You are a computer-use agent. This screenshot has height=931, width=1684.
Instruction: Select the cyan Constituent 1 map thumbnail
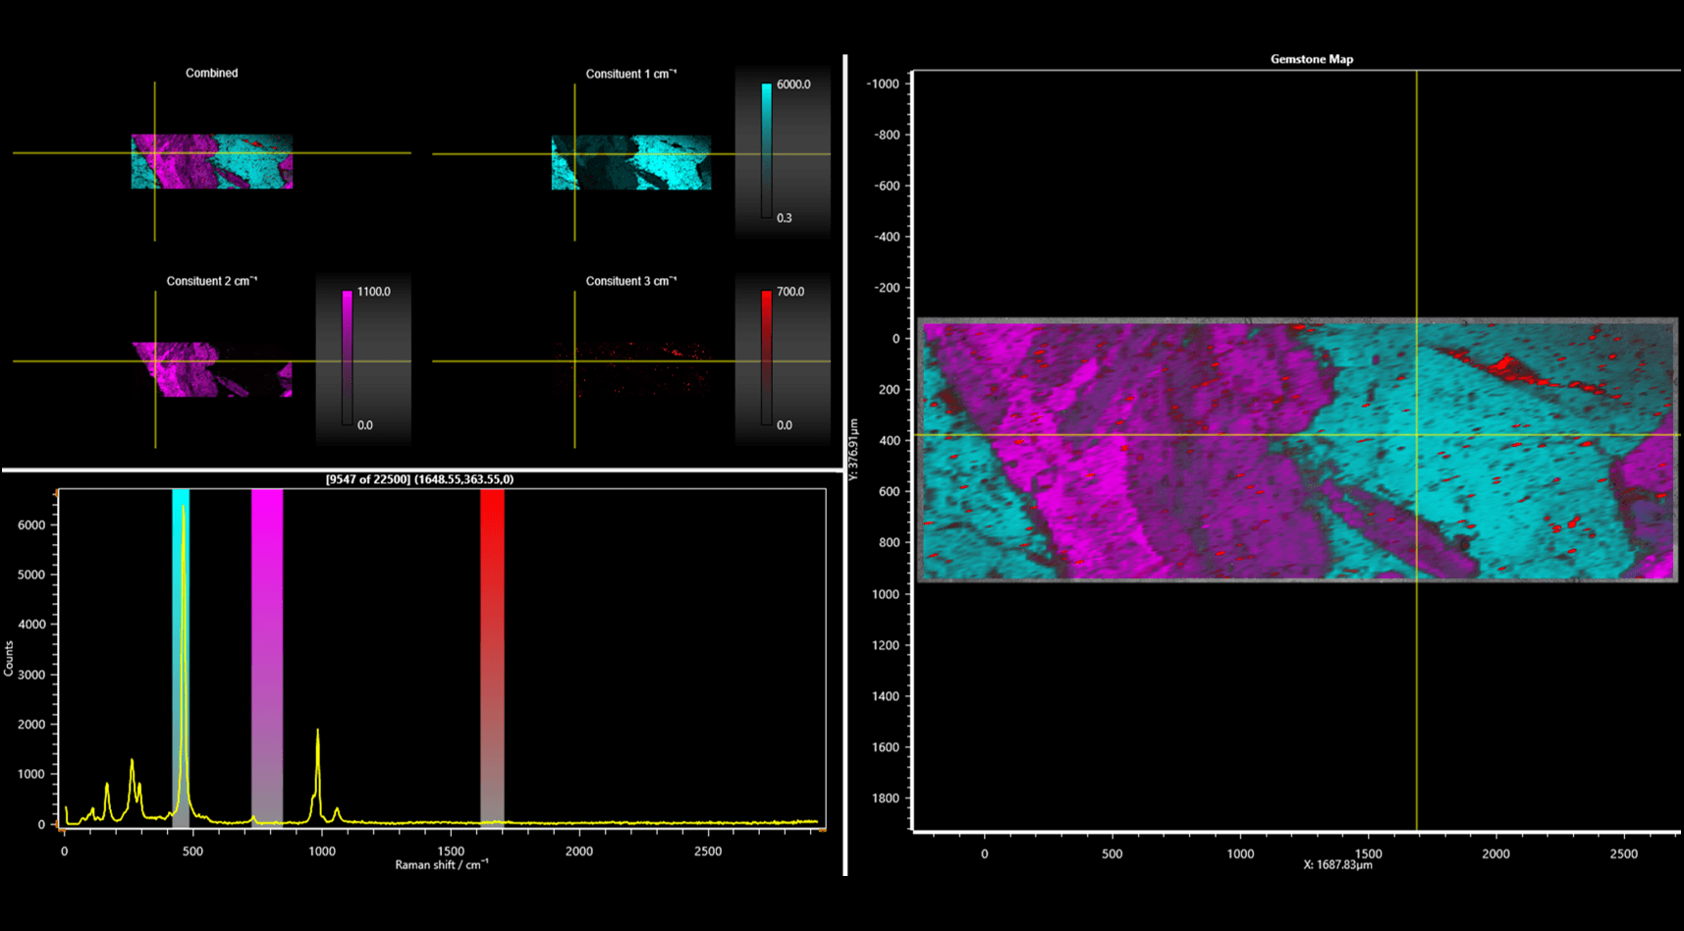[631, 162]
